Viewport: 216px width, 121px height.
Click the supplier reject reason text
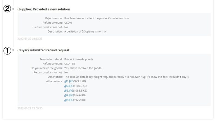96,18
